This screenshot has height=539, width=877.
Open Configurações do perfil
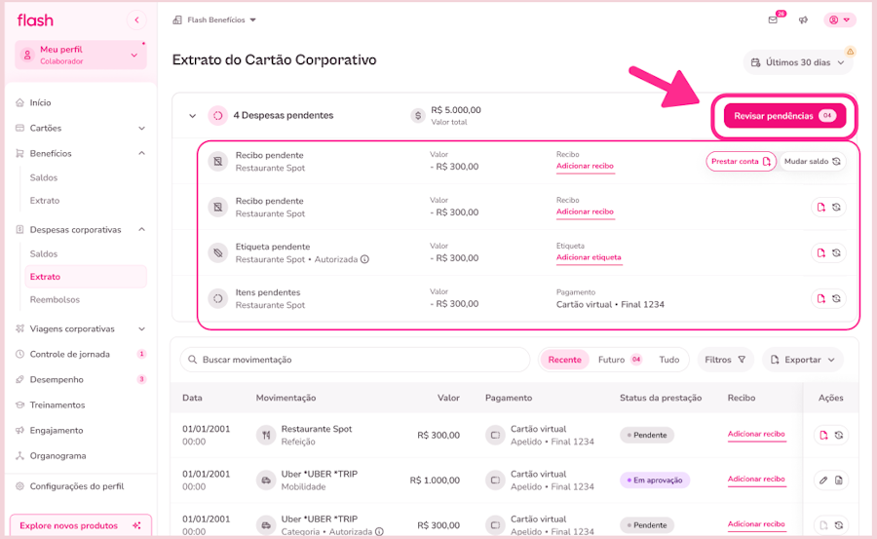click(77, 486)
